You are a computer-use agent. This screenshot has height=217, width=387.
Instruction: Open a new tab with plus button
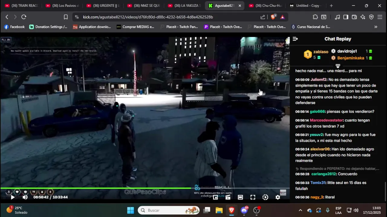click(x=331, y=6)
